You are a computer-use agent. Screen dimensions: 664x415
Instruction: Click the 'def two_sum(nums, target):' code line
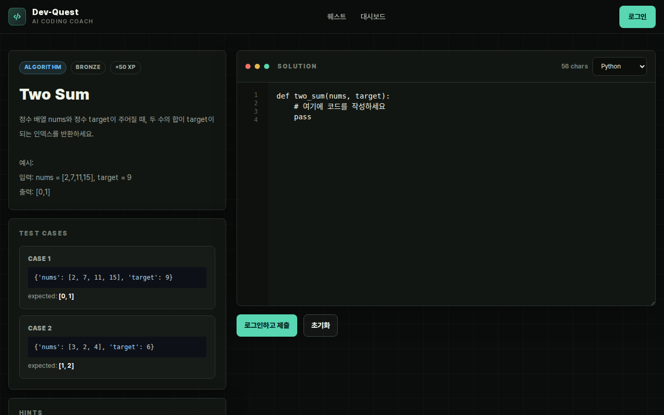click(x=333, y=96)
